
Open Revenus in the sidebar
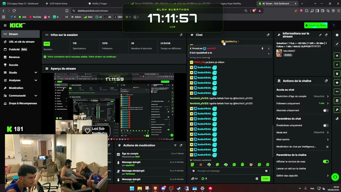tap(21, 57)
